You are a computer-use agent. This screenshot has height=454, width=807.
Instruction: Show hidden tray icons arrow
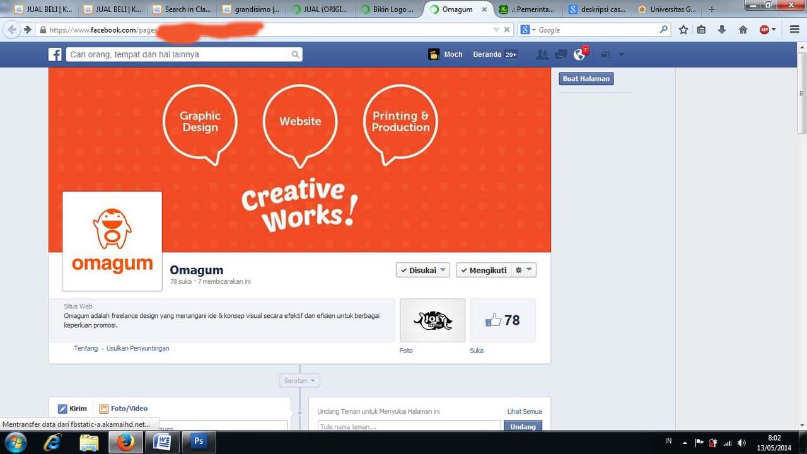point(685,443)
